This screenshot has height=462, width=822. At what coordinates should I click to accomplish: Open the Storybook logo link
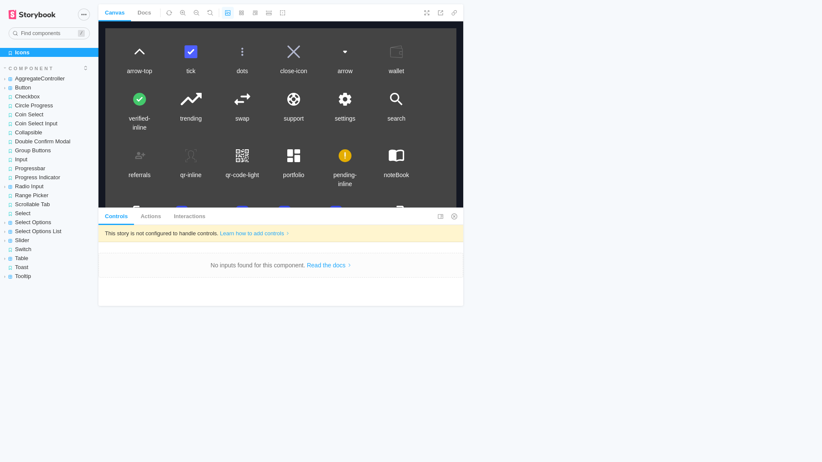(32, 15)
